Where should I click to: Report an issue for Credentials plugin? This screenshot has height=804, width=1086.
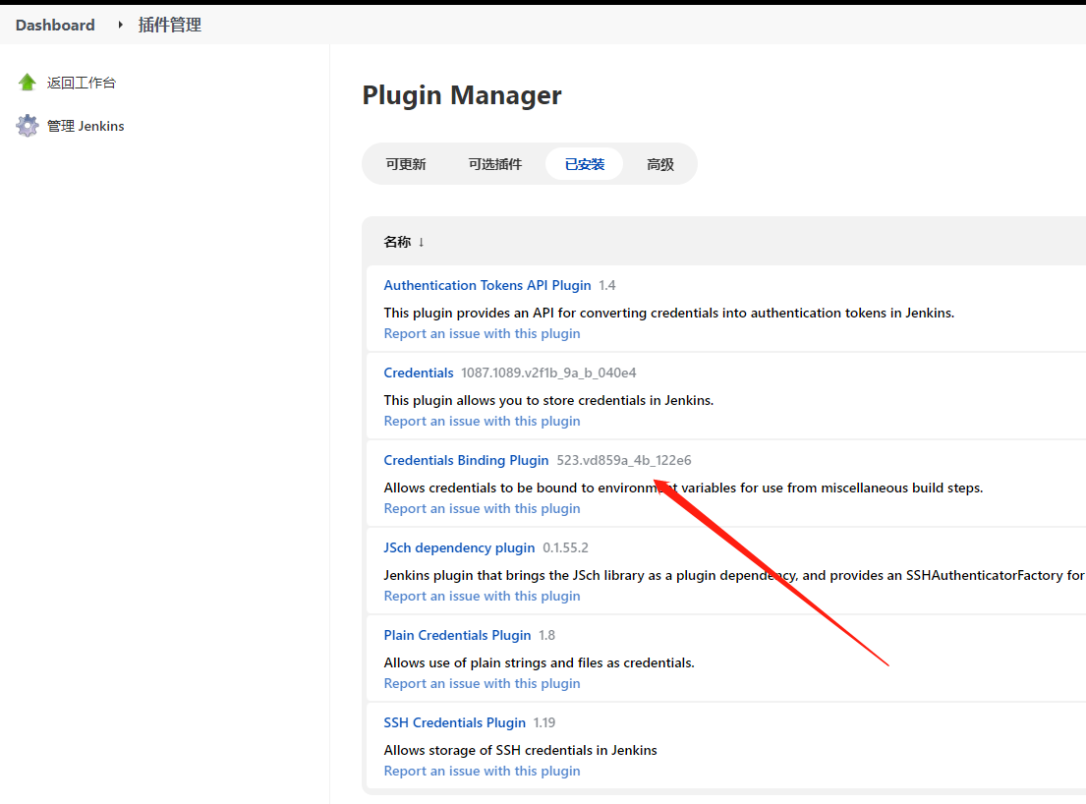(482, 421)
